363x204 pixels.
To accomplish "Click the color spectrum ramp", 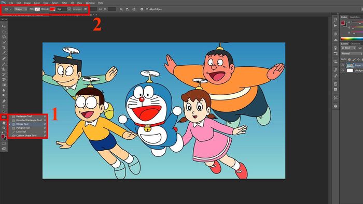I will [x=352, y=39].
